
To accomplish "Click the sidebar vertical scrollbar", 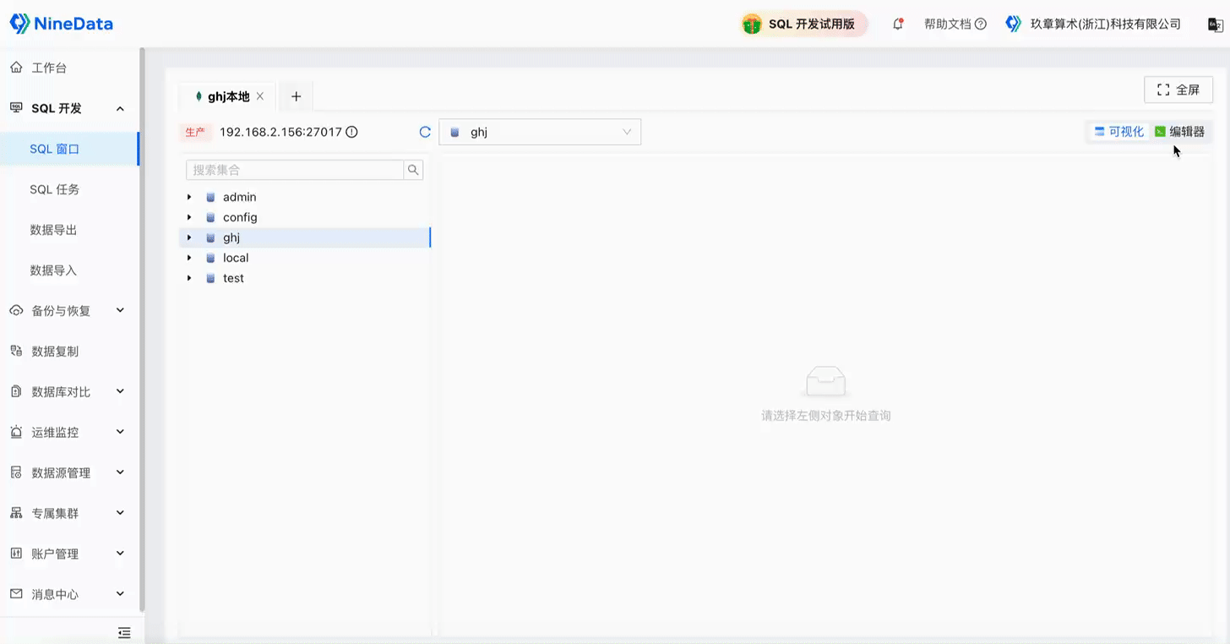I will (142, 330).
